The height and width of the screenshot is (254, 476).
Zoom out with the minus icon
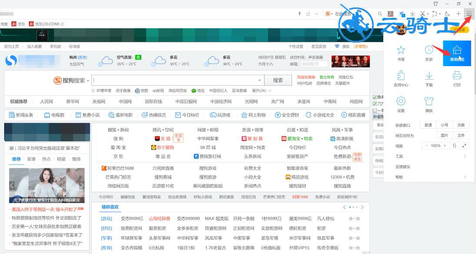click(x=426, y=146)
